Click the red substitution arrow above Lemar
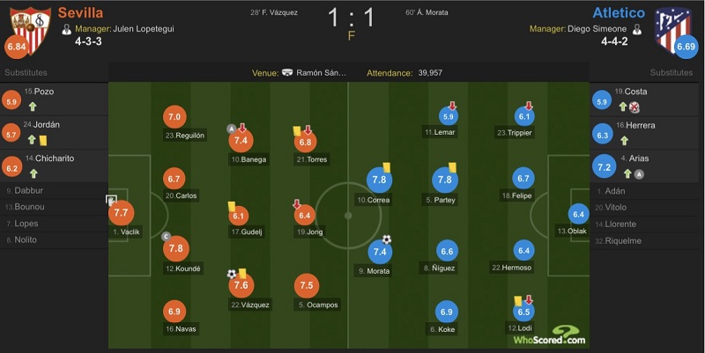 [452, 106]
